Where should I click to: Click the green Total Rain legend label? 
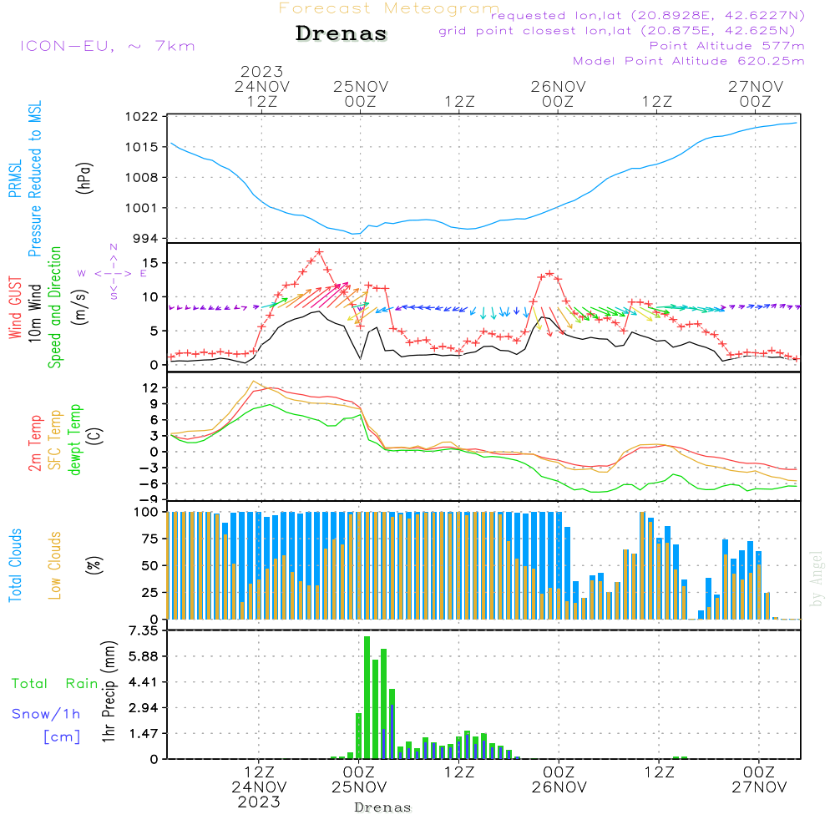(x=54, y=684)
